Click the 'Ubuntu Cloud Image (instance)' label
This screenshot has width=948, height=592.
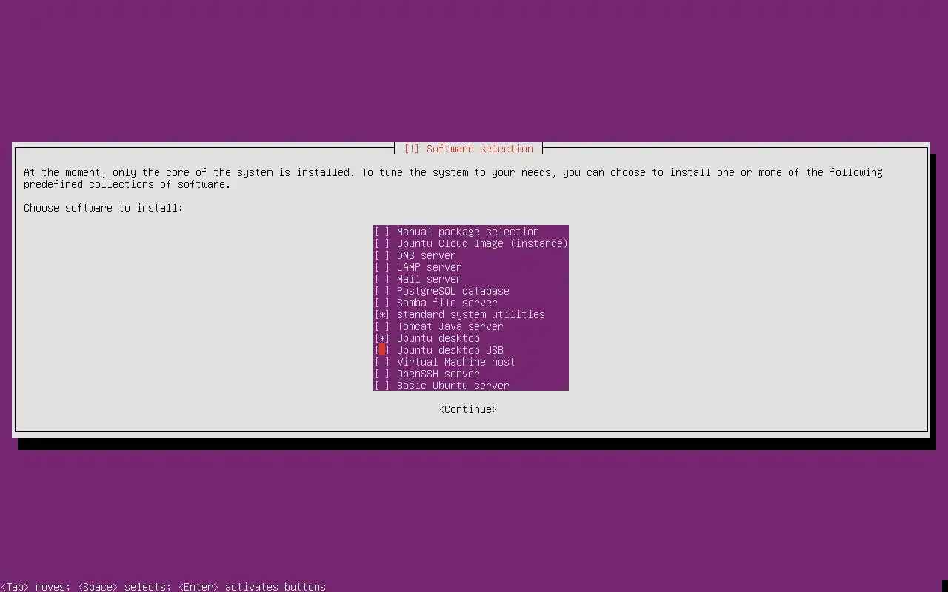483,243
